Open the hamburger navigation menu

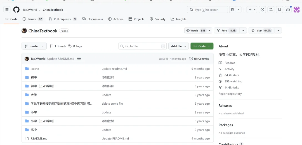7,10
